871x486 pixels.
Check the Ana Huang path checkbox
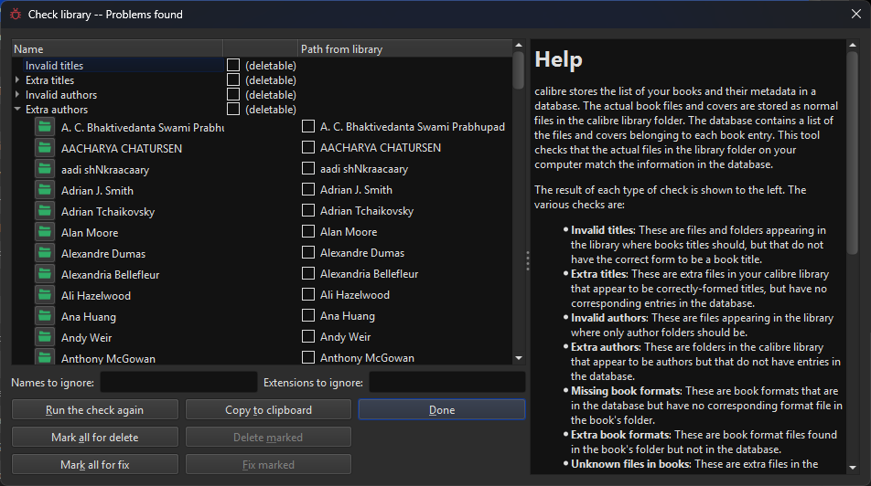pyautogui.click(x=308, y=316)
